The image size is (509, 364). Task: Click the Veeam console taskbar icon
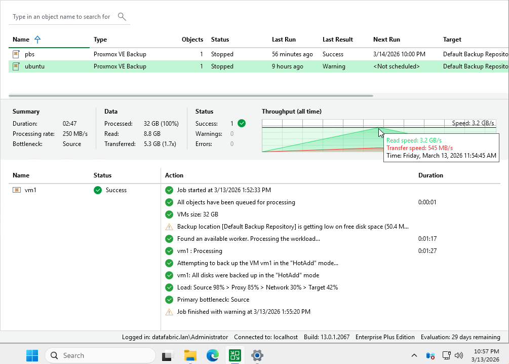(x=234, y=355)
